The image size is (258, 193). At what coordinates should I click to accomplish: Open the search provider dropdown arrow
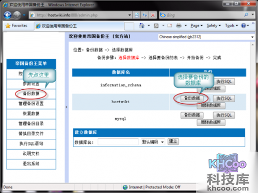[x=253, y=15]
